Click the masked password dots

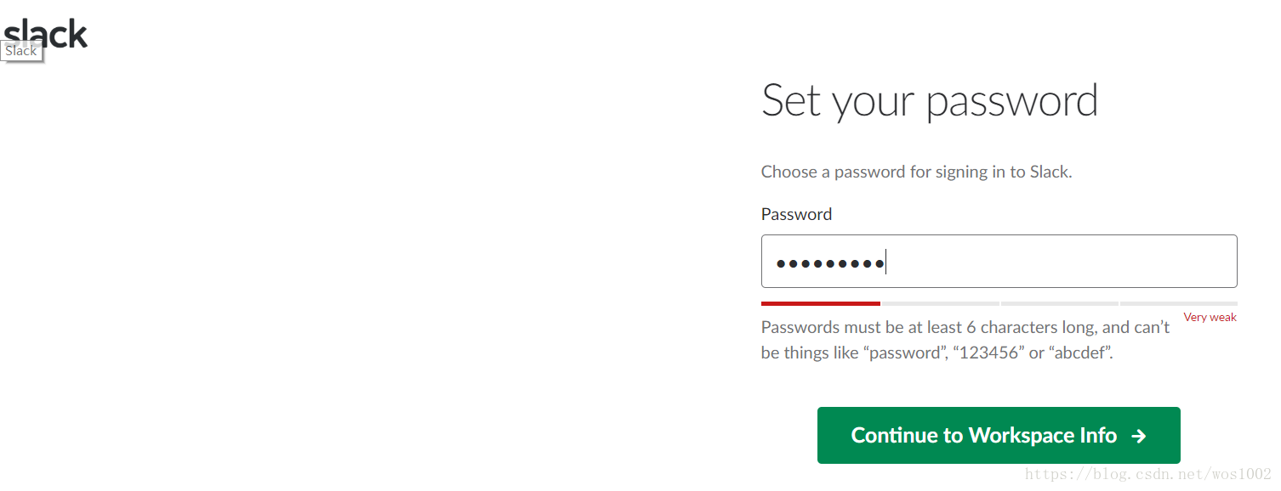click(x=829, y=263)
